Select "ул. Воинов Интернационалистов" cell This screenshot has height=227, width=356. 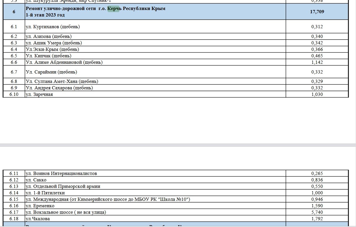point(61,173)
